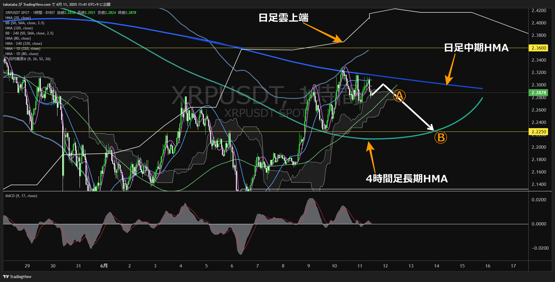Click 0.0200 on the MACD axis
Viewport: 555px width, 282px height.
coord(539,200)
